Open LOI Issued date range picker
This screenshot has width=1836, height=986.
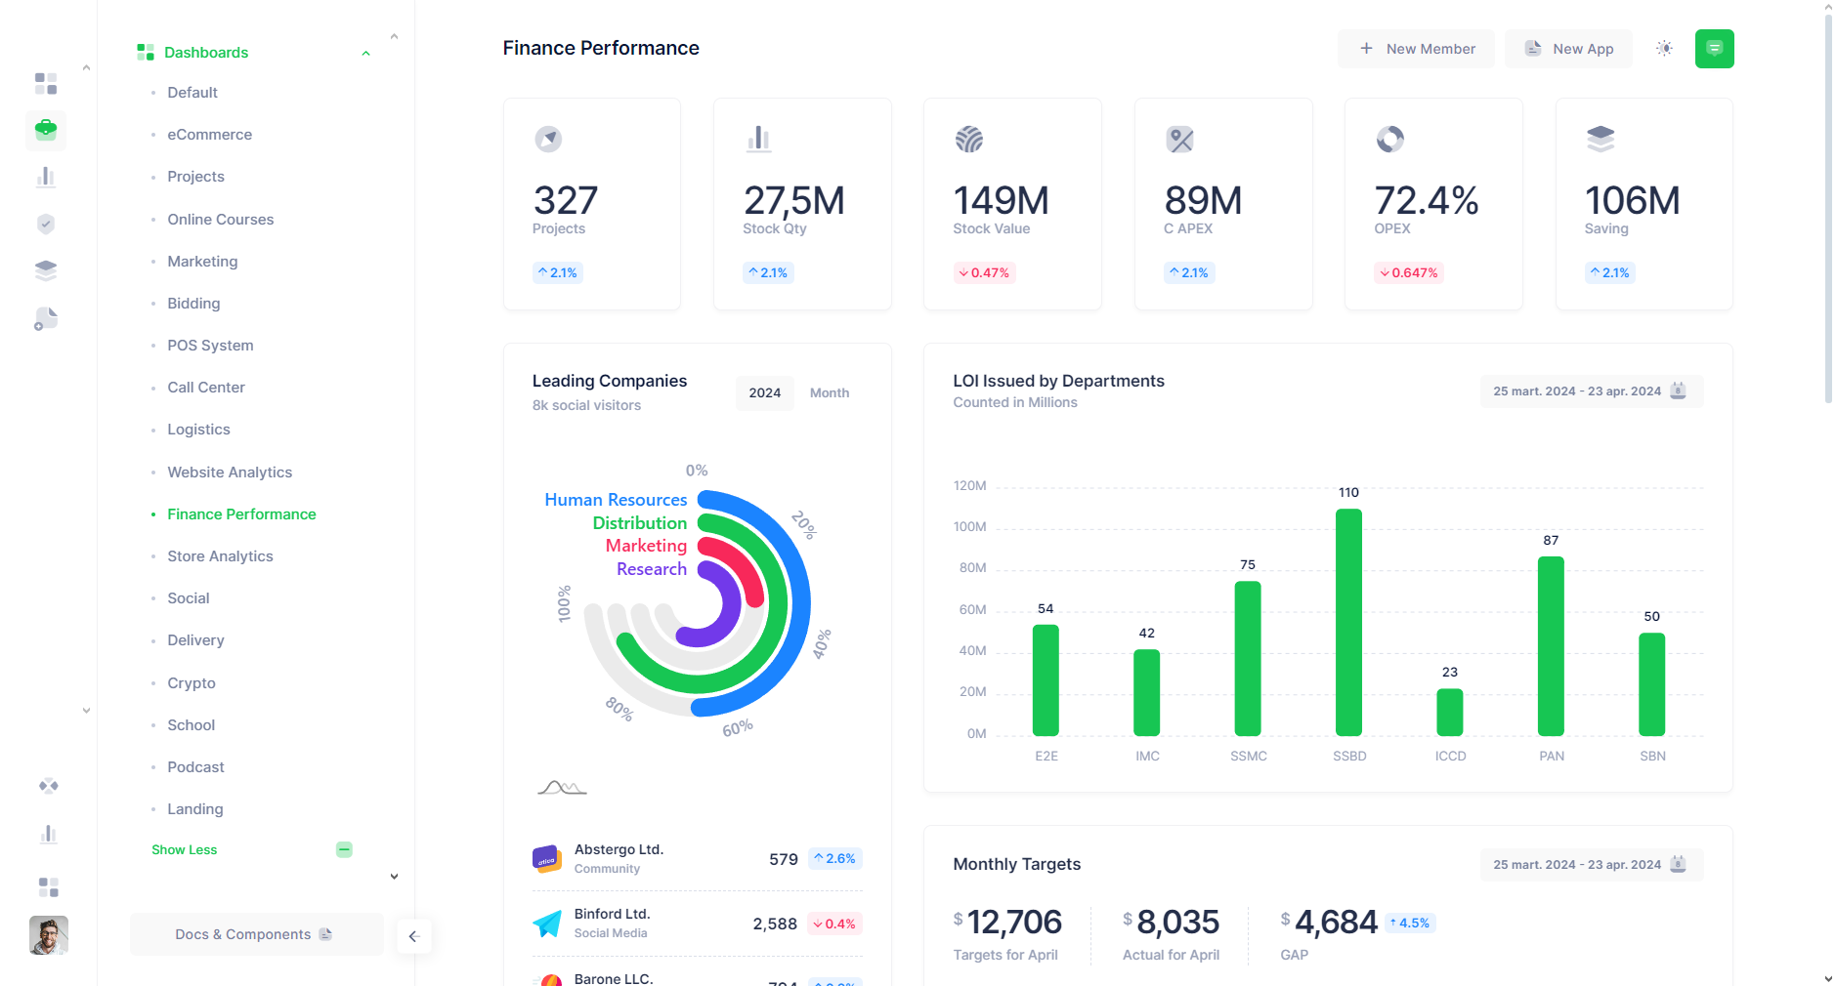click(1590, 391)
